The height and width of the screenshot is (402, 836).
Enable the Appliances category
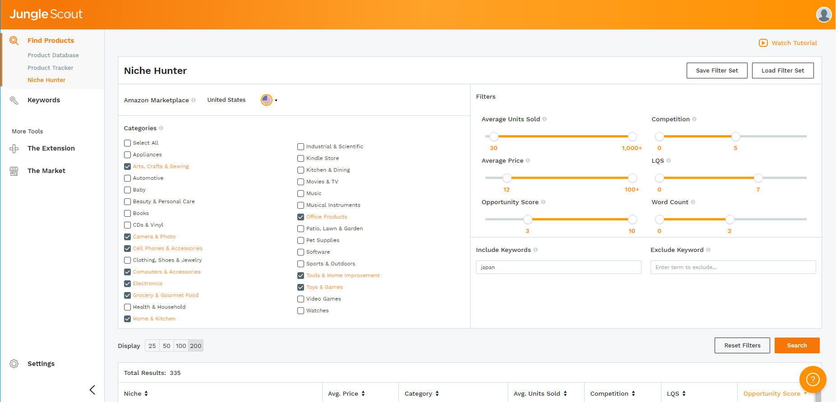tap(128, 155)
